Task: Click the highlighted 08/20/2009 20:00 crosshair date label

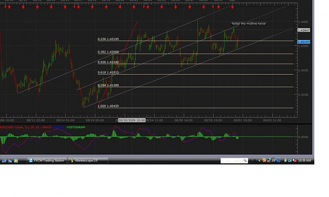Action: point(132,120)
